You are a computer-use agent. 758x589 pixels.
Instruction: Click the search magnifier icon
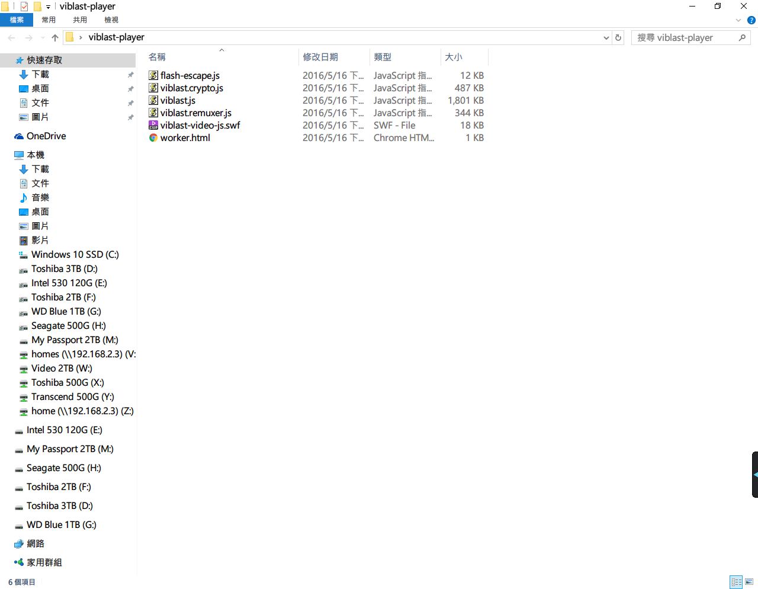pyautogui.click(x=742, y=37)
